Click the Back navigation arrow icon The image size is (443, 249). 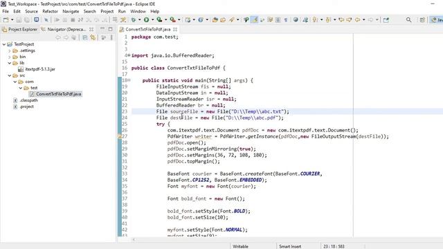coord(357,20)
